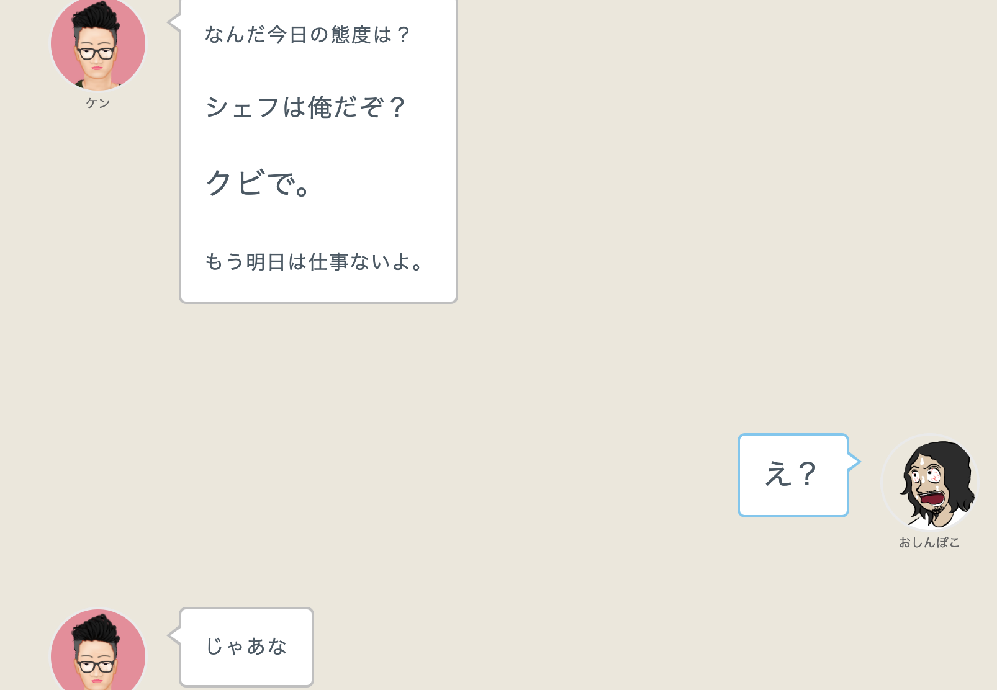The width and height of the screenshot is (997, 690).
Task: Click Ken's avatar above the ケン label
Action: point(98,43)
